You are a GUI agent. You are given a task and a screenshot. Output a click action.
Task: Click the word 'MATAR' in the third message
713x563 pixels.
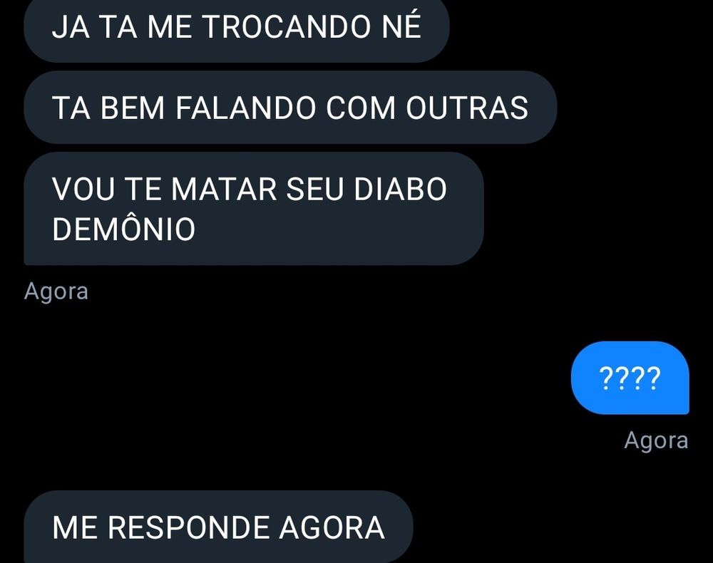[224, 189]
